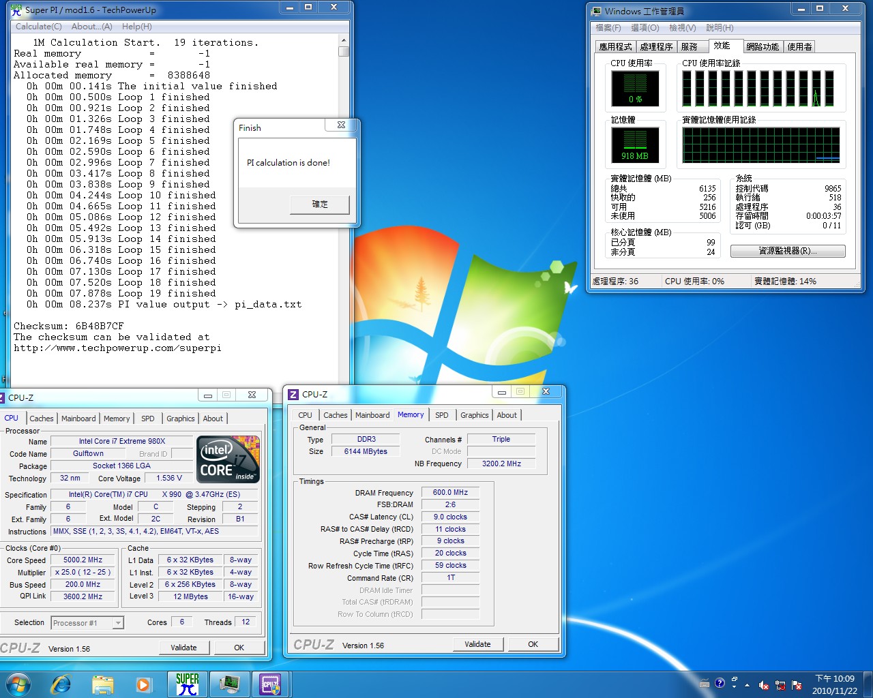
Task: Click the Intel Core i7 logo in CPU-Z
Action: pyautogui.click(x=228, y=459)
